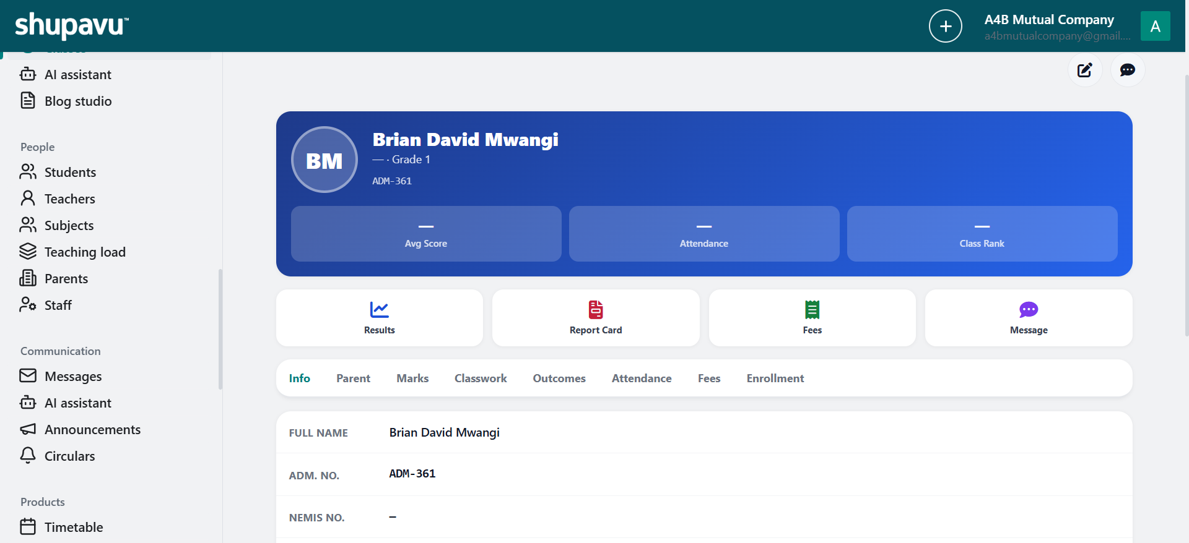Click the Shupavu logo
The width and height of the screenshot is (1189, 543).
point(72,25)
